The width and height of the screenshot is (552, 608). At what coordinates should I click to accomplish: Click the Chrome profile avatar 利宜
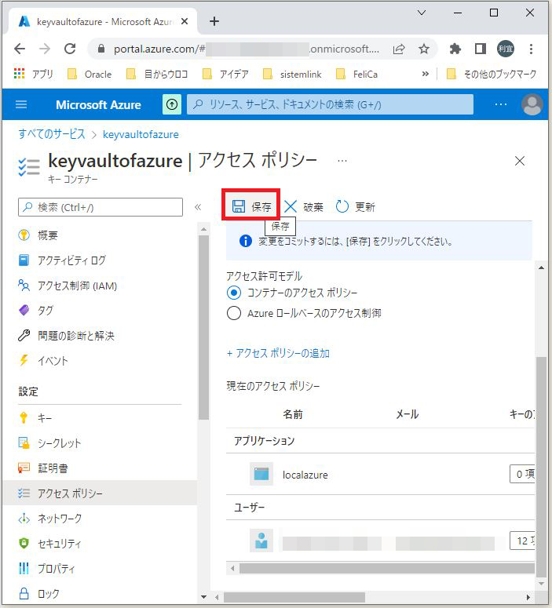pos(506,49)
